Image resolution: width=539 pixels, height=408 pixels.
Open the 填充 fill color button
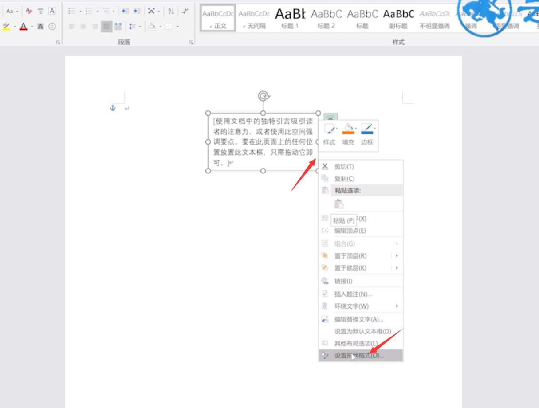(x=348, y=135)
